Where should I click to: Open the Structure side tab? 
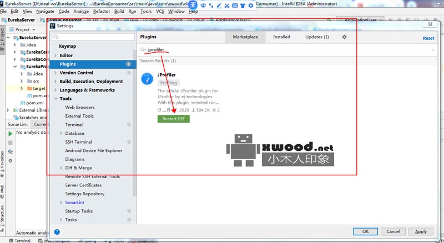(2, 217)
